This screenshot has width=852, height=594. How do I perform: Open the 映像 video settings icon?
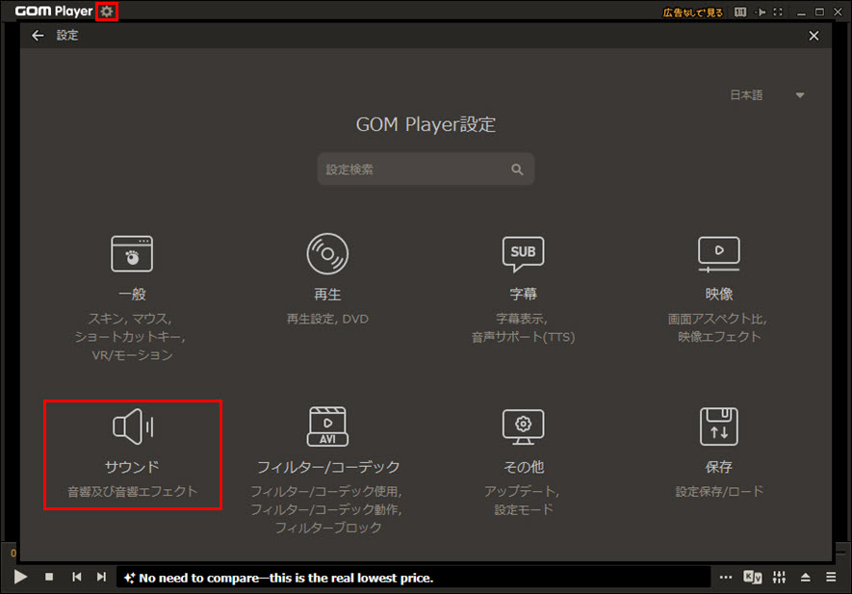pyautogui.click(x=719, y=254)
